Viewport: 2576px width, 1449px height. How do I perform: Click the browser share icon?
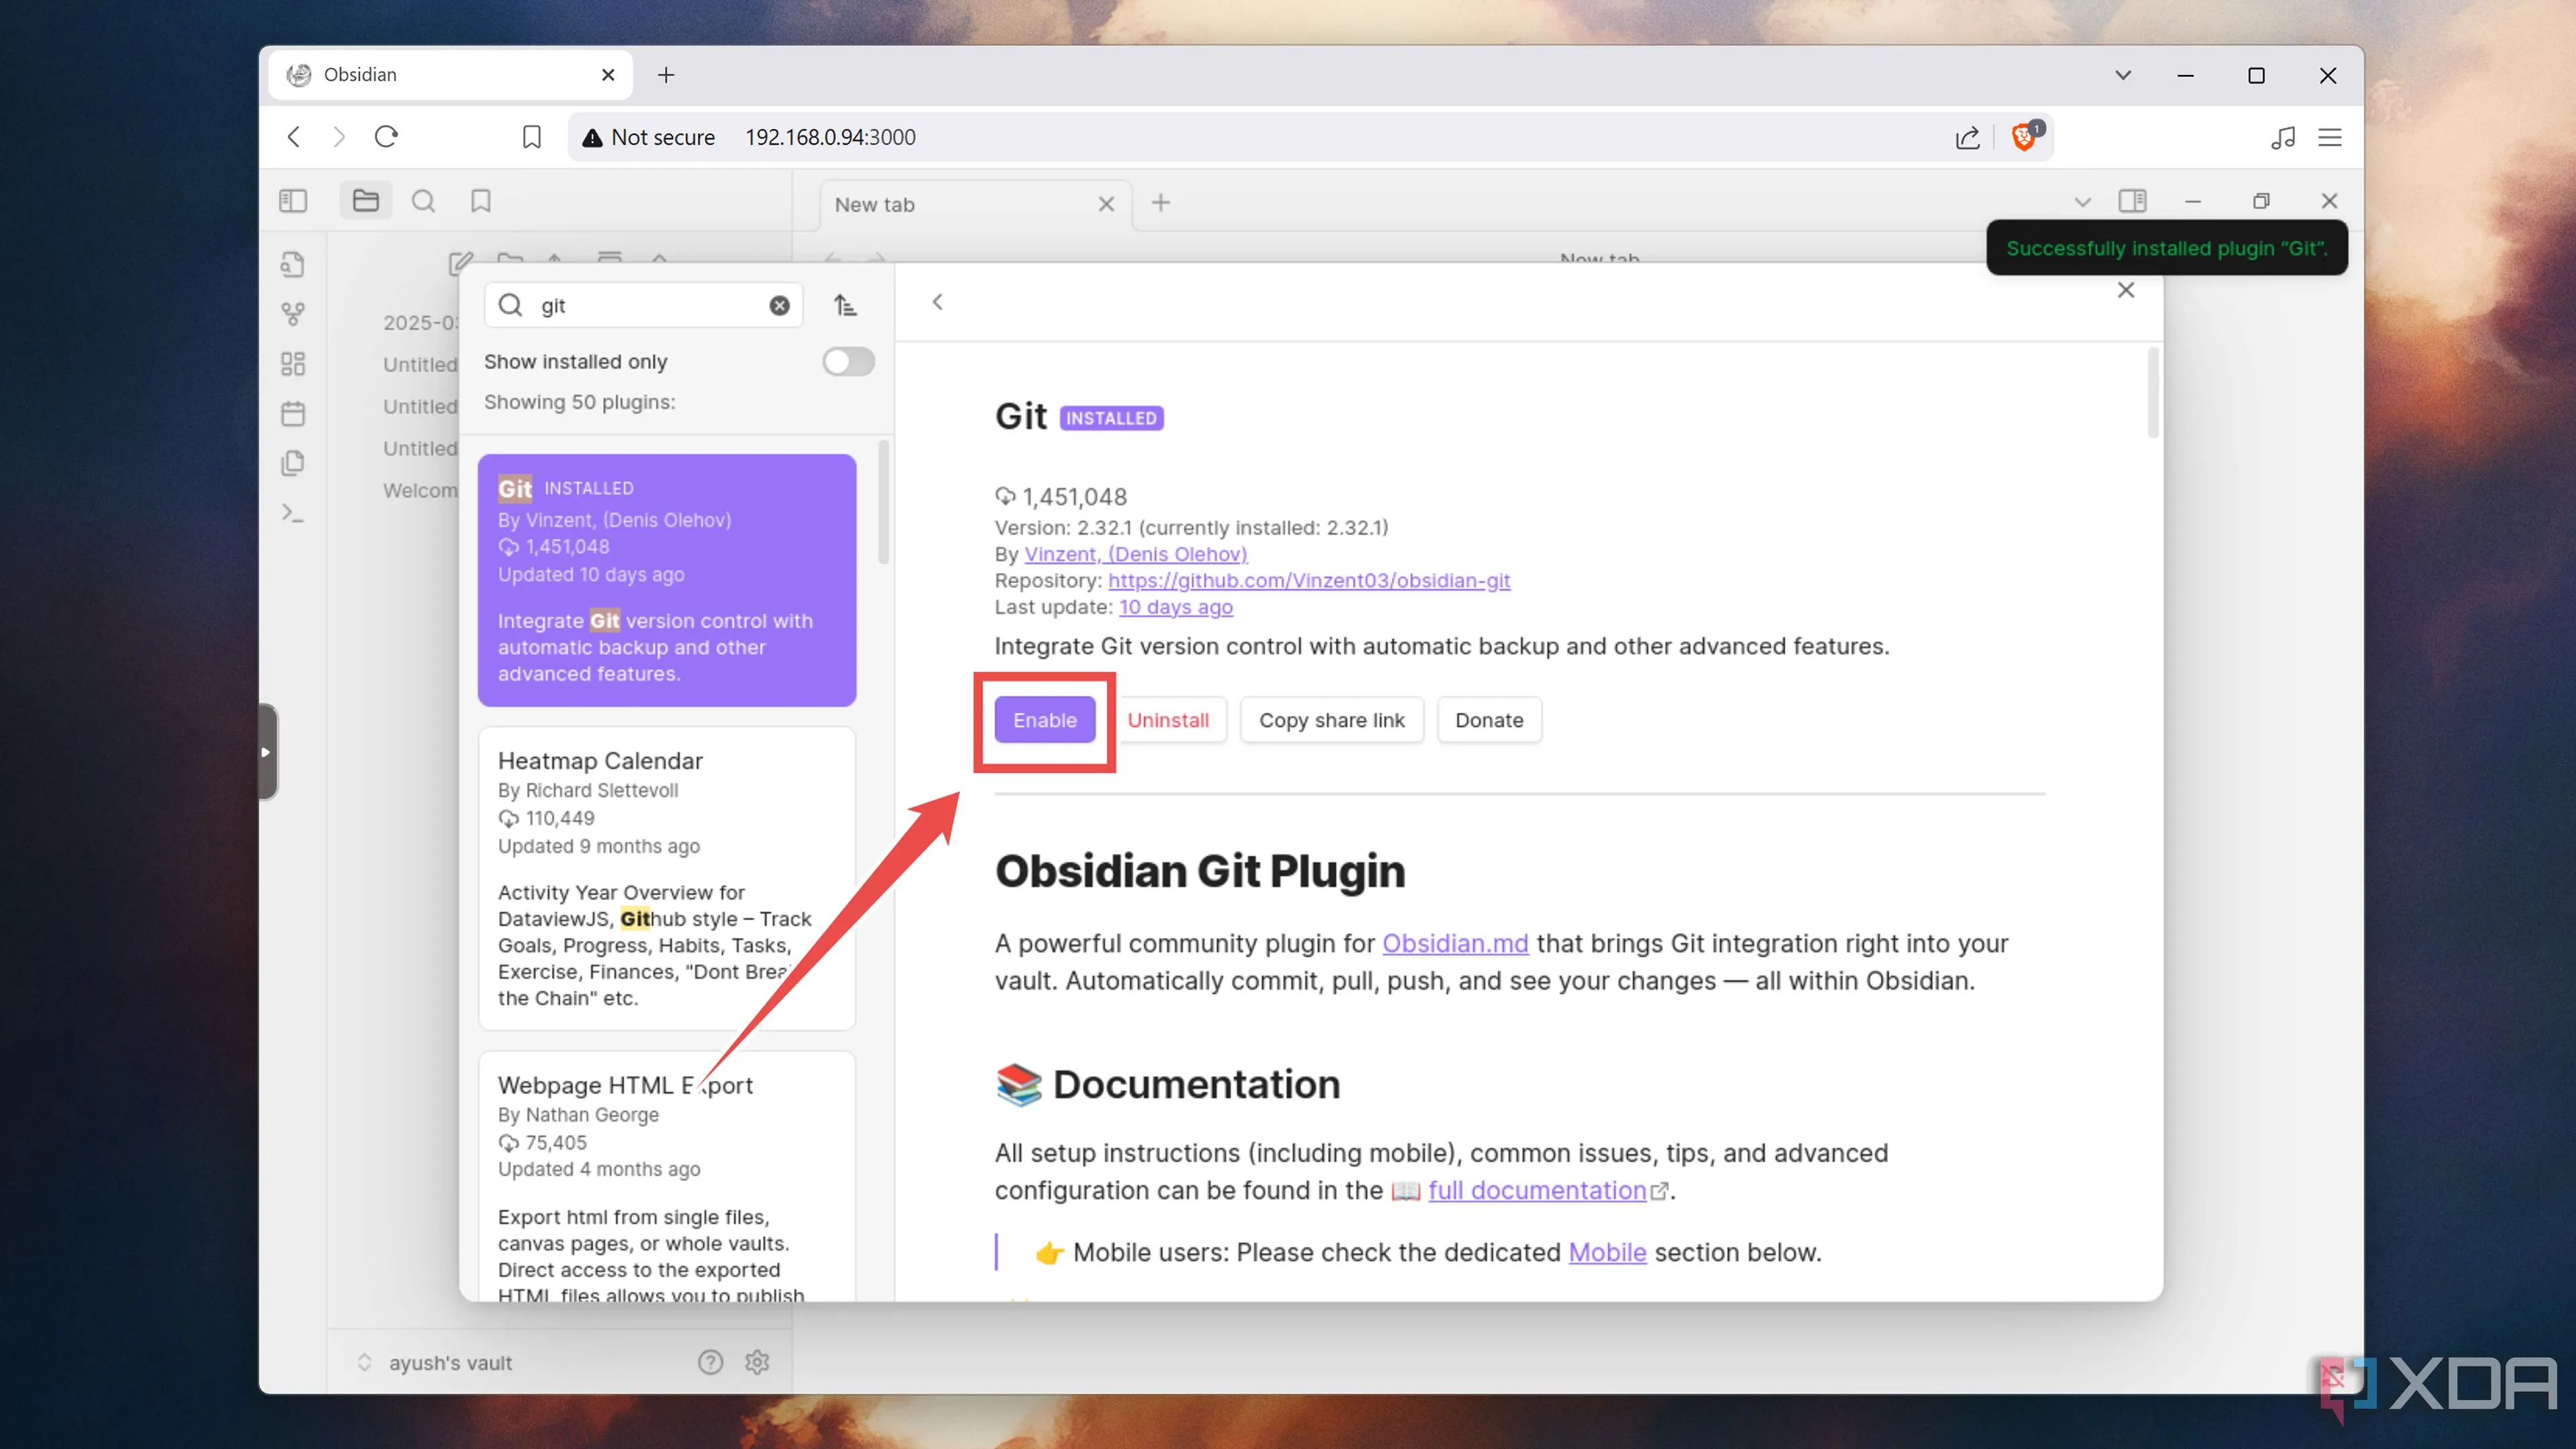[1967, 137]
